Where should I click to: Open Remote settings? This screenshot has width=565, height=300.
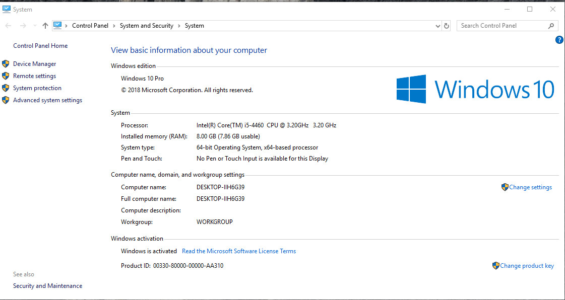click(35, 76)
